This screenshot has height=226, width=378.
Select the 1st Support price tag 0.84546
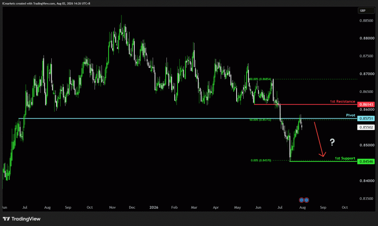tap(366, 161)
